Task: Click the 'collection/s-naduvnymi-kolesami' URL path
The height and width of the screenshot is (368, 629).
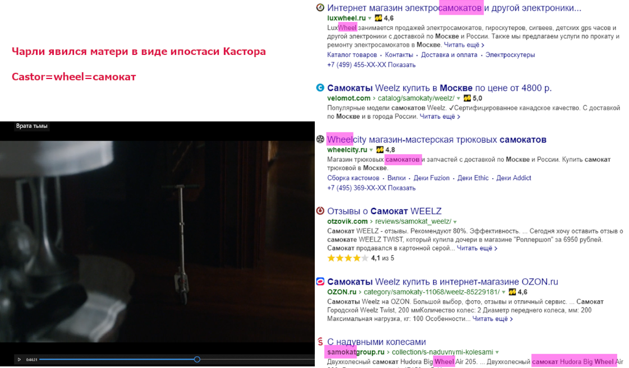Action: click(443, 352)
